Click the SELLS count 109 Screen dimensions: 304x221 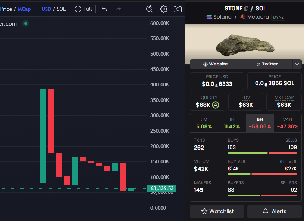[292, 147]
